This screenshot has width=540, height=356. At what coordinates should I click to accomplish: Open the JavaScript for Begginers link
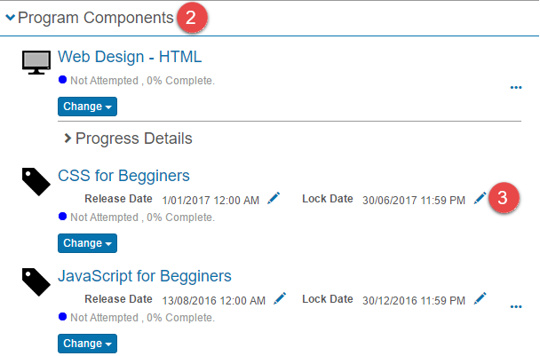point(144,275)
